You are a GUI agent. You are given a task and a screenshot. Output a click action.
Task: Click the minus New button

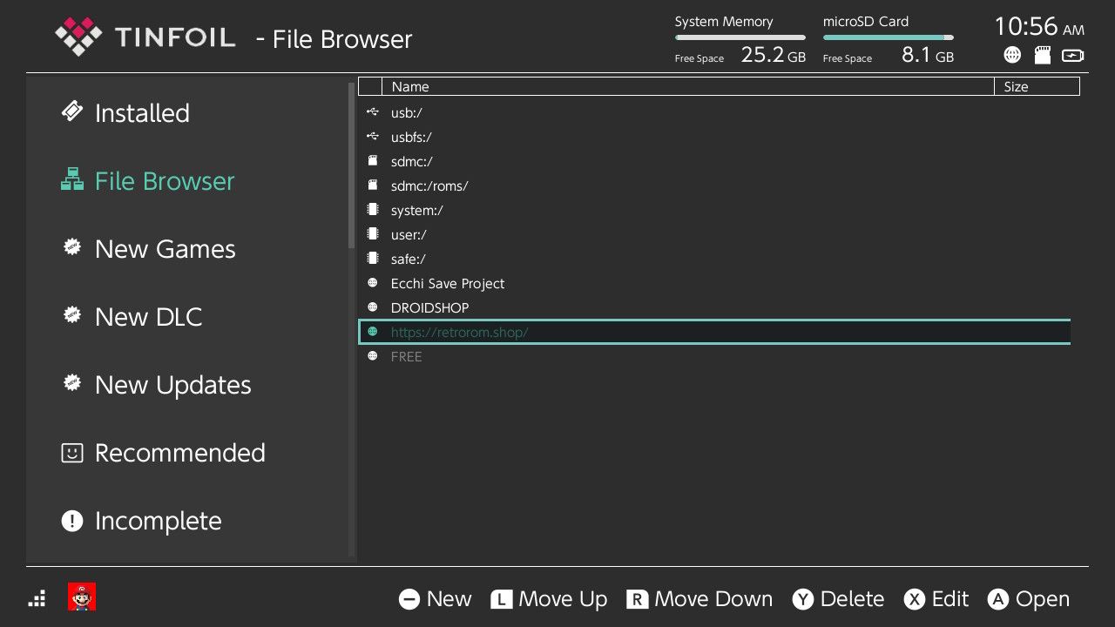click(x=436, y=599)
